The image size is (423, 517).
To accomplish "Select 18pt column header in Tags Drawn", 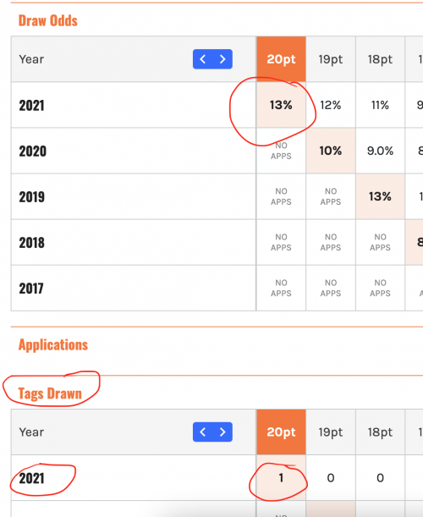I will [380, 432].
